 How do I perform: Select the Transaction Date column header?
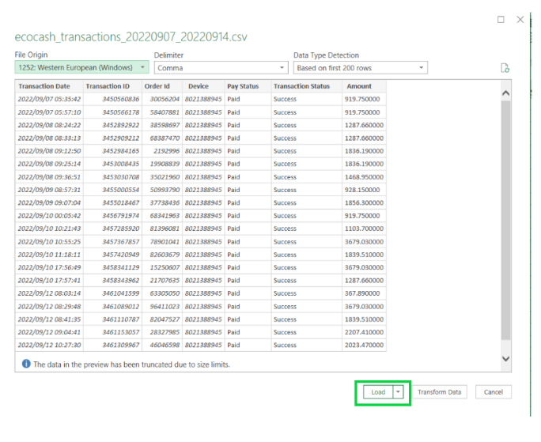(49, 86)
